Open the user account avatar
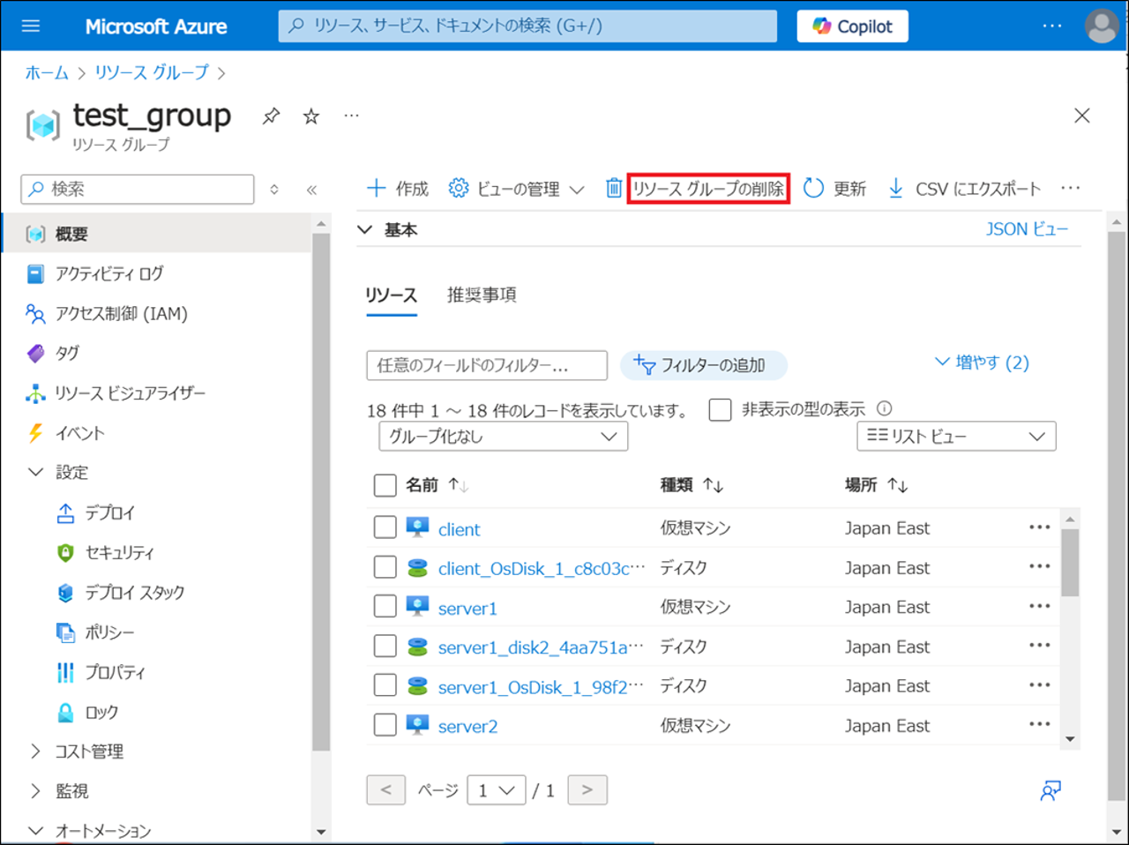 [1102, 26]
